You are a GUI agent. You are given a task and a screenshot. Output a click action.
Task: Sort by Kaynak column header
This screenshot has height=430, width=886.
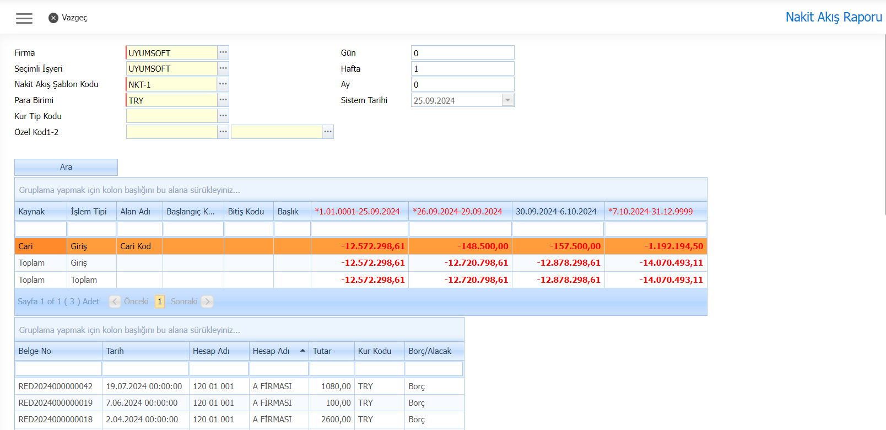(41, 212)
